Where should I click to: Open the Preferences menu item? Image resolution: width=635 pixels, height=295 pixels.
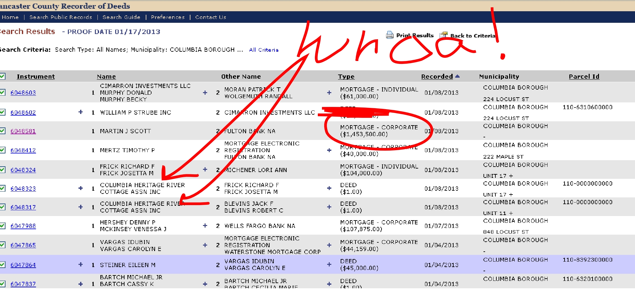point(168,17)
